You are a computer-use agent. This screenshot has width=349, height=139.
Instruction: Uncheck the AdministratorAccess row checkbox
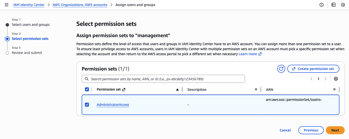(x=87, y=105)
